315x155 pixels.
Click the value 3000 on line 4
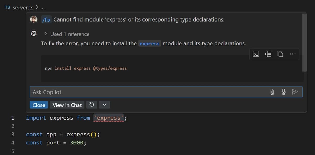[76, 143]
